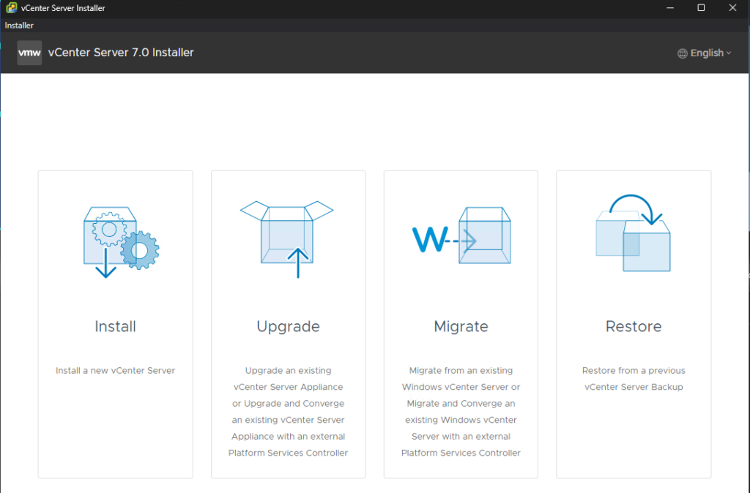Open the English language dropdown
The width and height of the screenshot is (750, 493).
tap(706, 53)
